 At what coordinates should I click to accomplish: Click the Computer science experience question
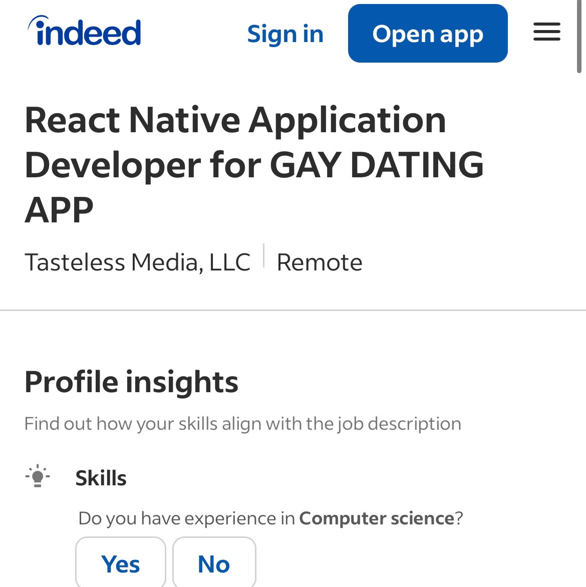point(271,518)
